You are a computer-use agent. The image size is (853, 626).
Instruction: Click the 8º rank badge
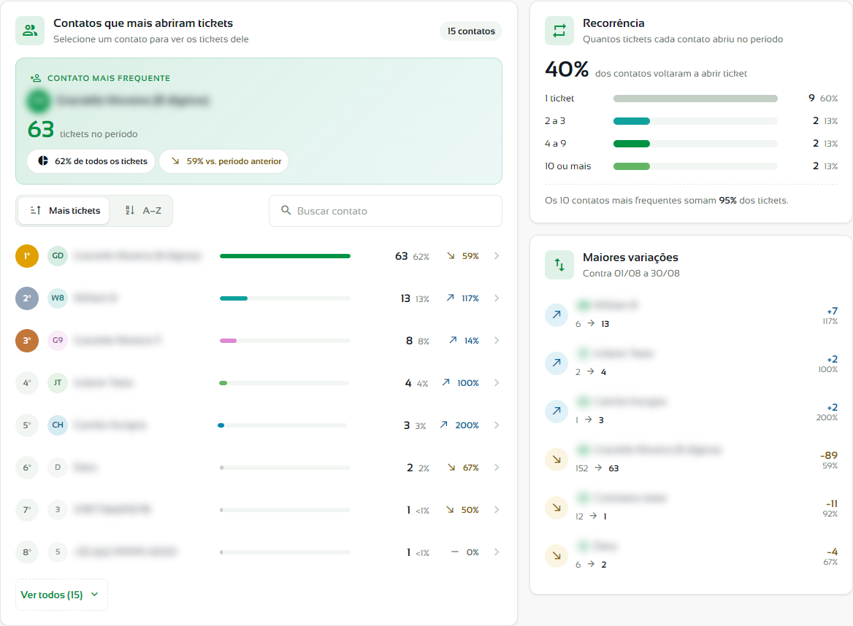tap(27, 552)
